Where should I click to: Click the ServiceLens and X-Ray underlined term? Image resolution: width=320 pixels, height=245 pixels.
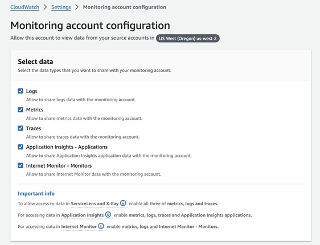click(x=95, y=204)
